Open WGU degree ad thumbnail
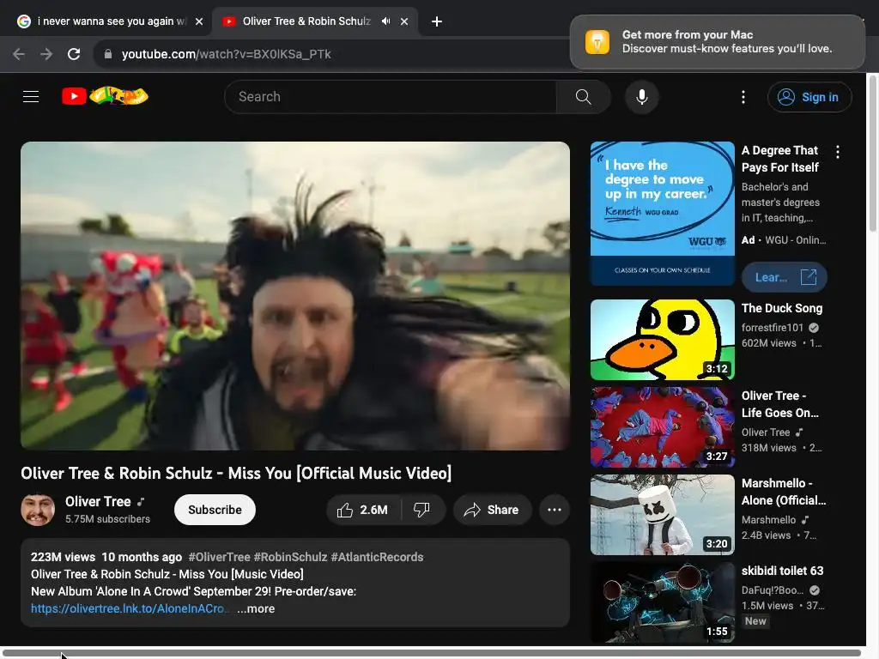The height and width of the screenshot is (659, 879). tap(663, 214)
